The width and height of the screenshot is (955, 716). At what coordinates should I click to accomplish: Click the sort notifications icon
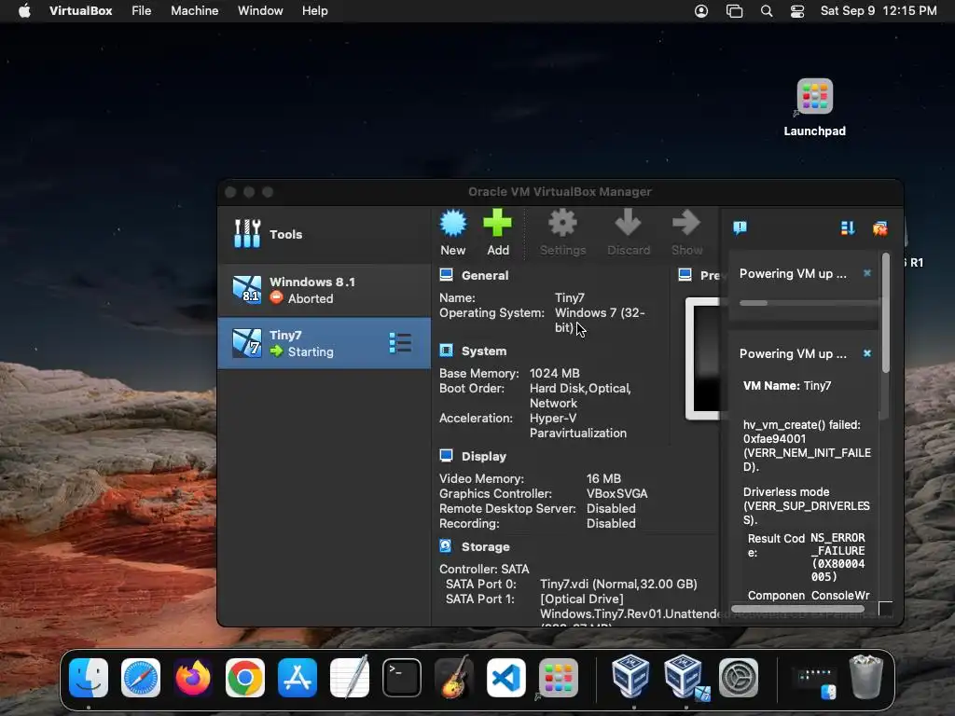click(848, 228)
